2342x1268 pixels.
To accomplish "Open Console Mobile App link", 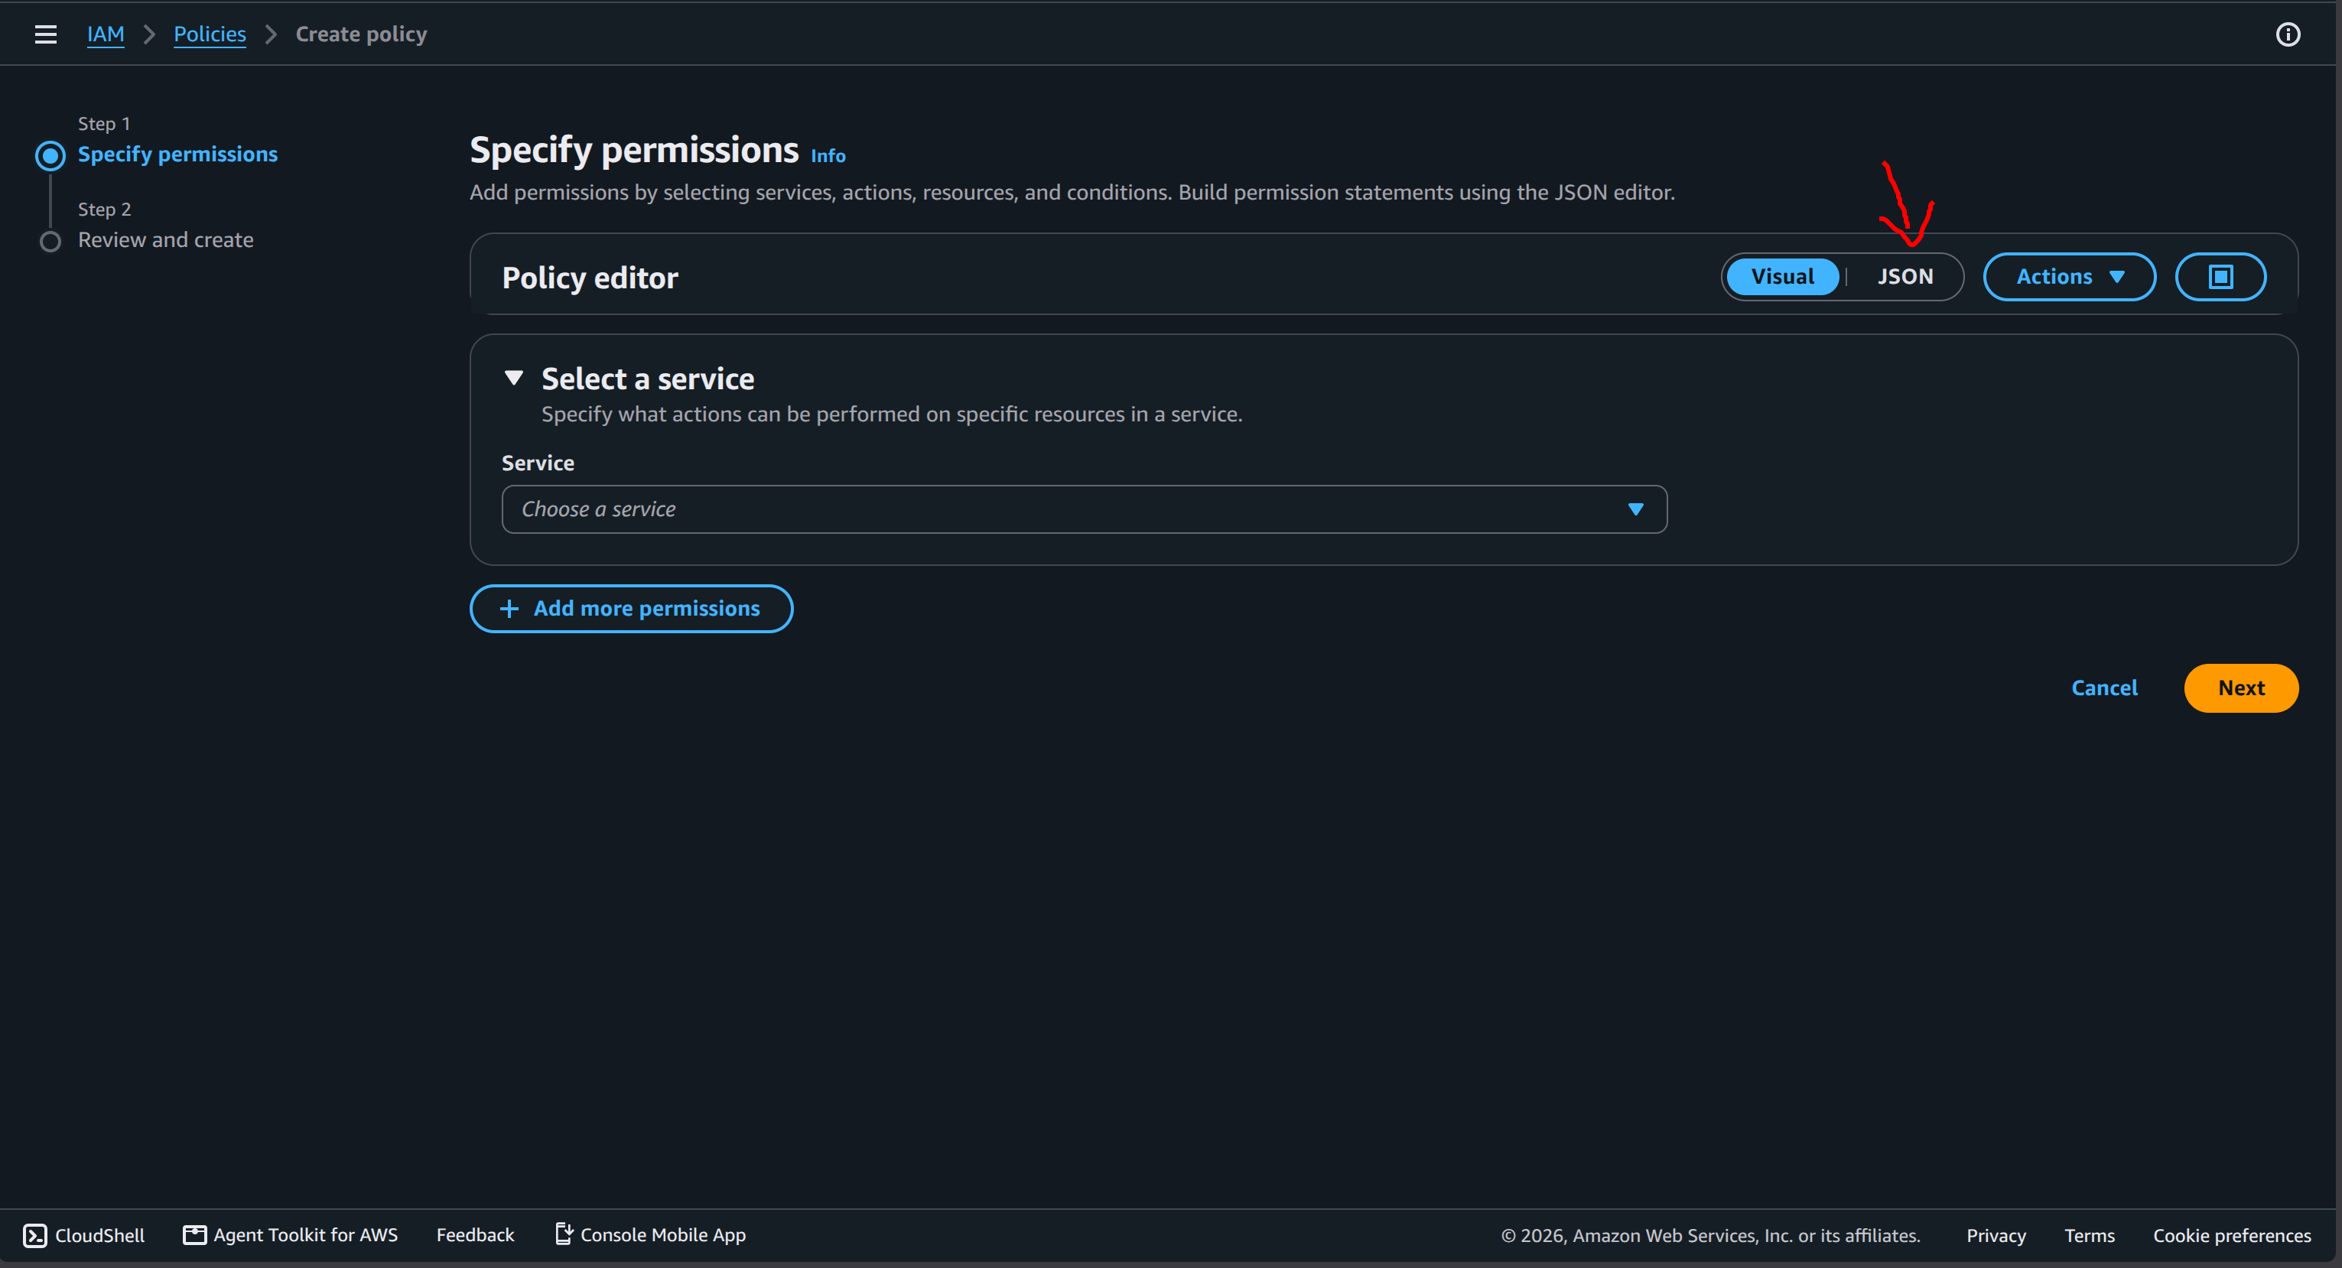I will (x=651, y=1234).
